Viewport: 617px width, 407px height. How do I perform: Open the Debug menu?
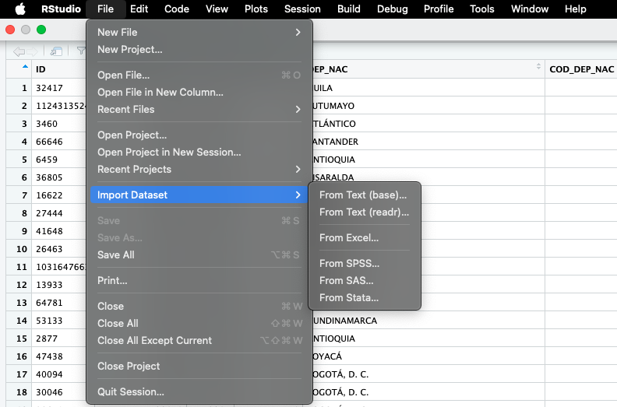point(393,9)
